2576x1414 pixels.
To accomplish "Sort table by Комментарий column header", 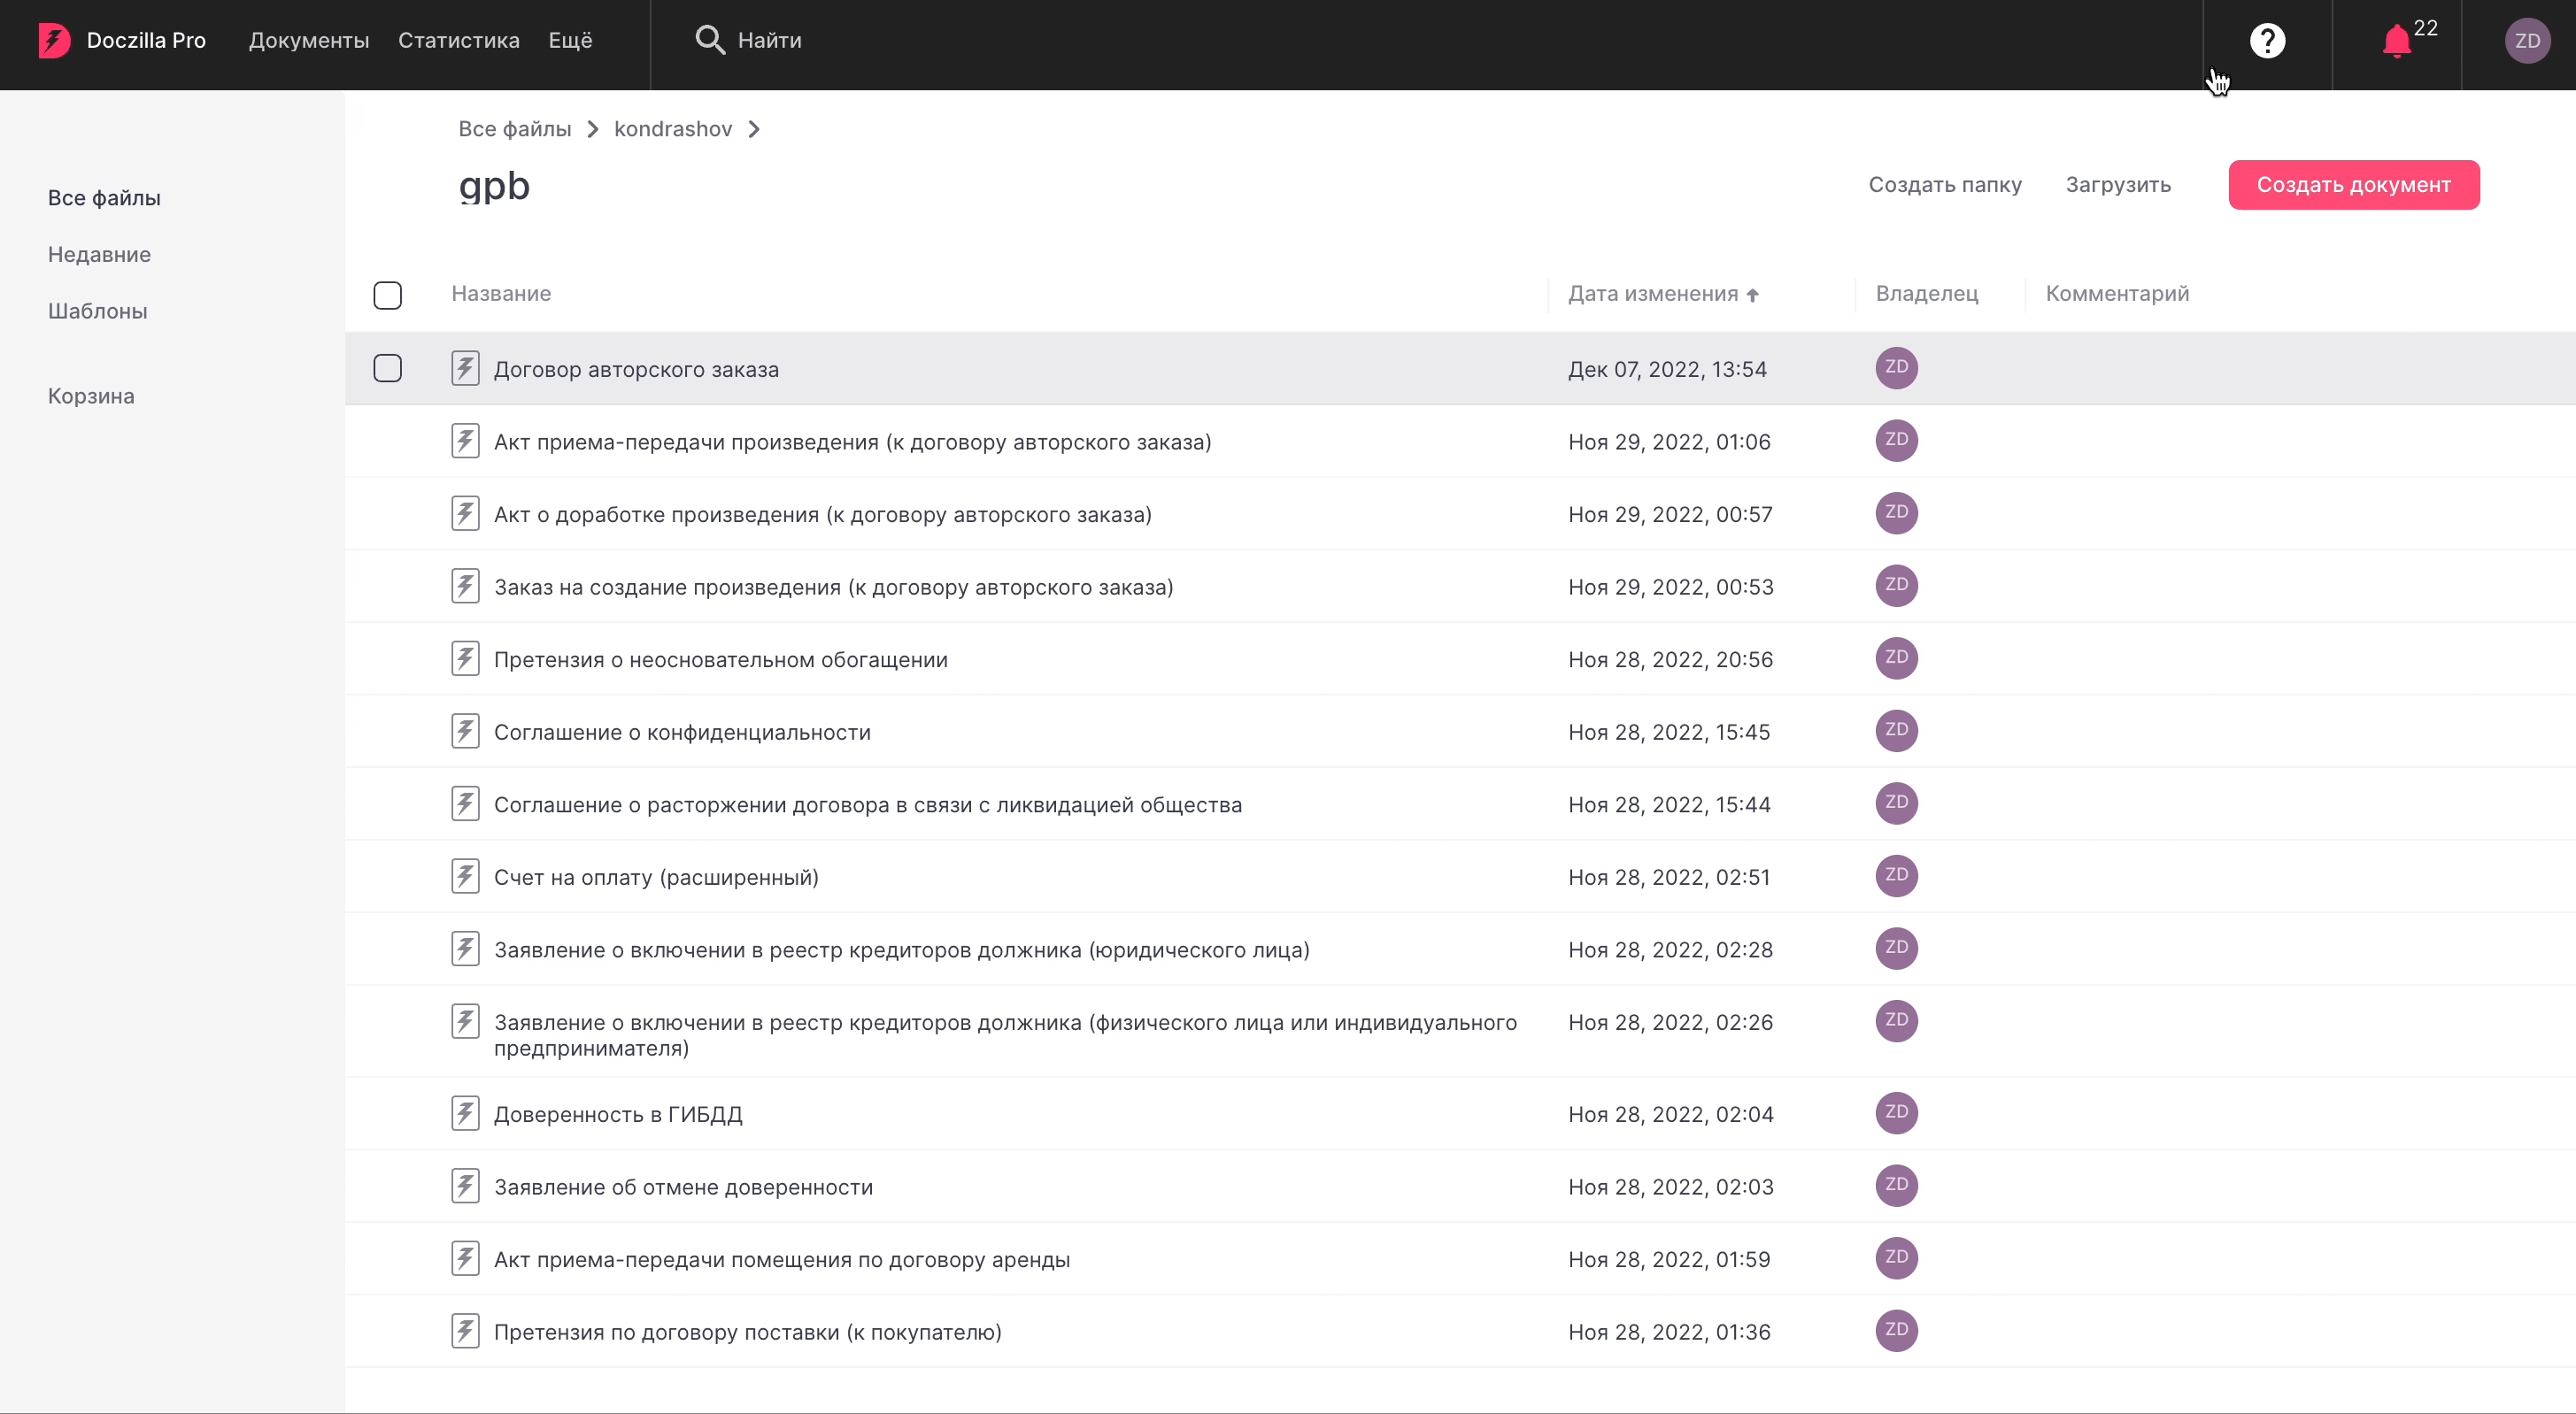I will pos(2117,294).
